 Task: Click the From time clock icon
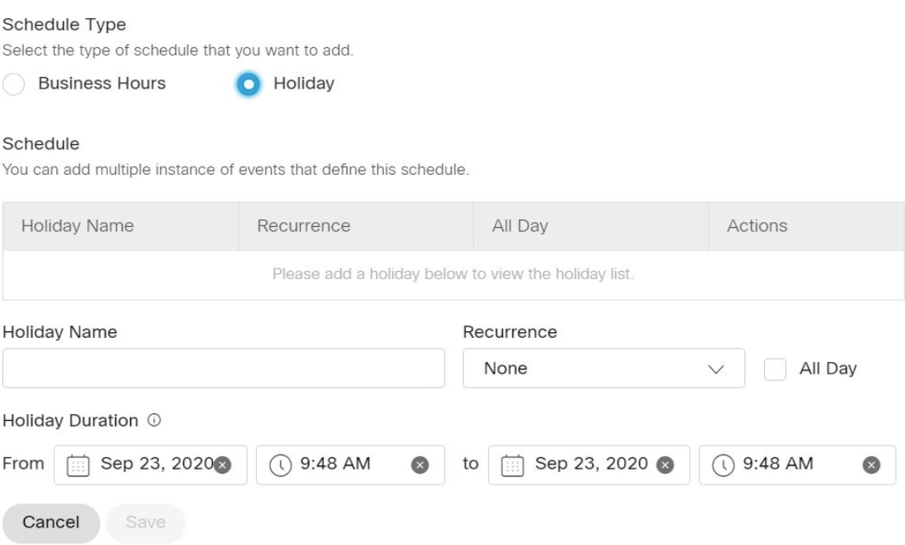point(279,465)
